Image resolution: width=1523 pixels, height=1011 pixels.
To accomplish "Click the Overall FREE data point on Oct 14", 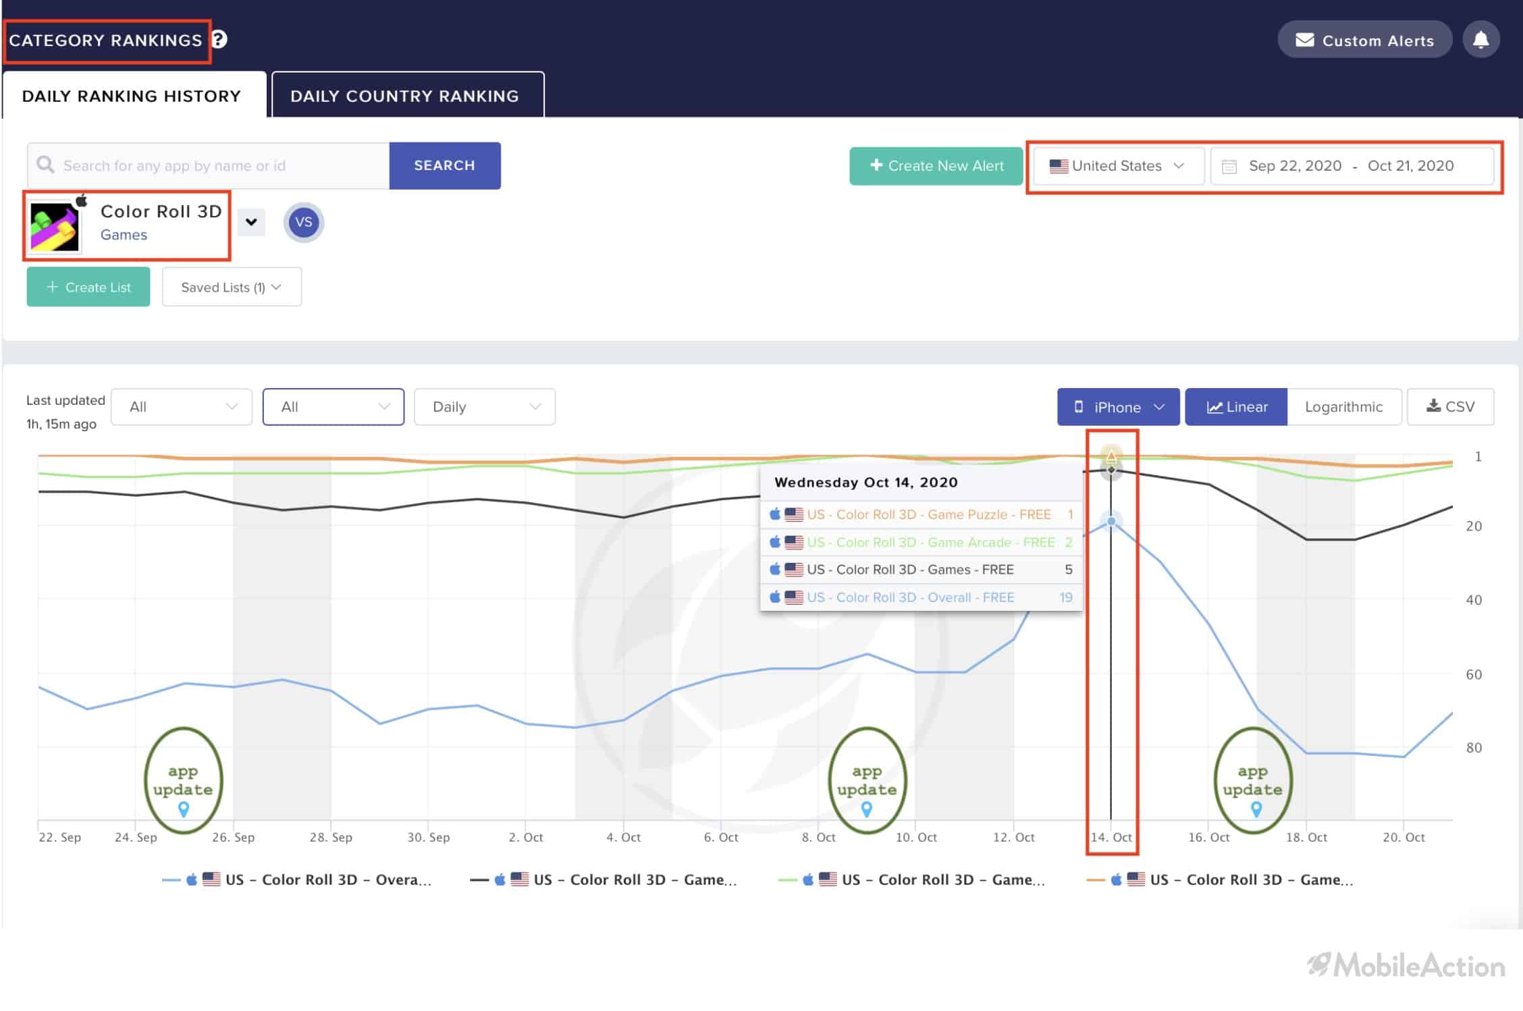I will 1111,521.
